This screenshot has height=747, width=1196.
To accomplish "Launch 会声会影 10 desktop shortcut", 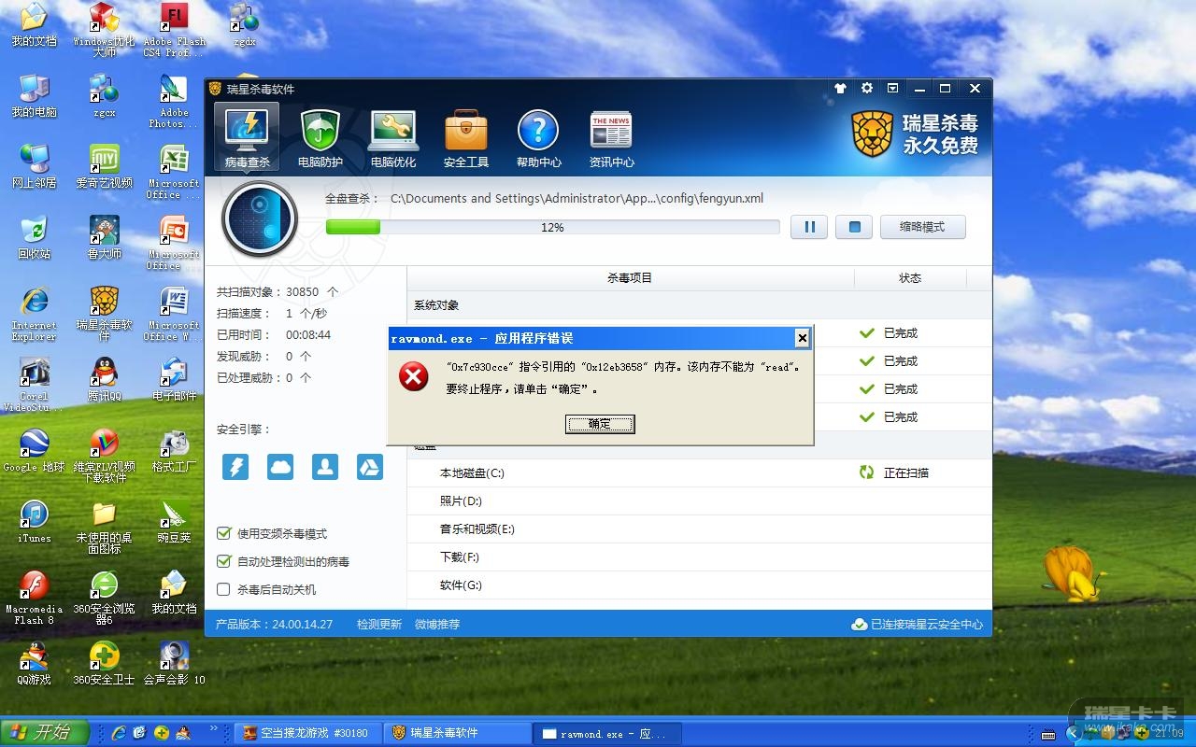I will [x=174, y=663].
